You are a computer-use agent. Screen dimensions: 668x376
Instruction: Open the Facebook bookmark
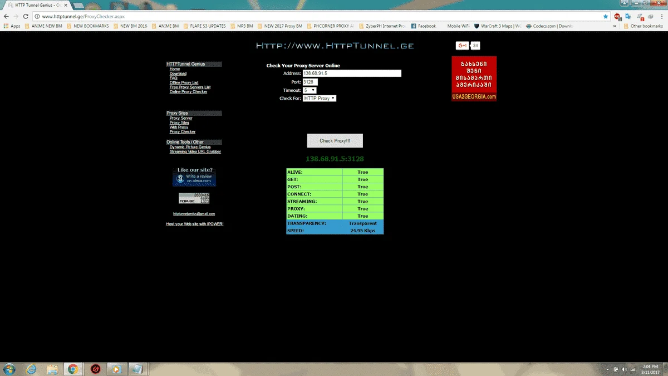(424, 26)
